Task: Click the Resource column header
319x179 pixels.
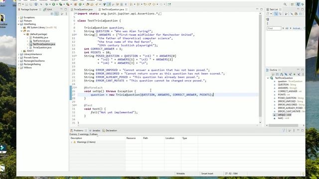Action: pyautogui.click(x=134, y=138)
